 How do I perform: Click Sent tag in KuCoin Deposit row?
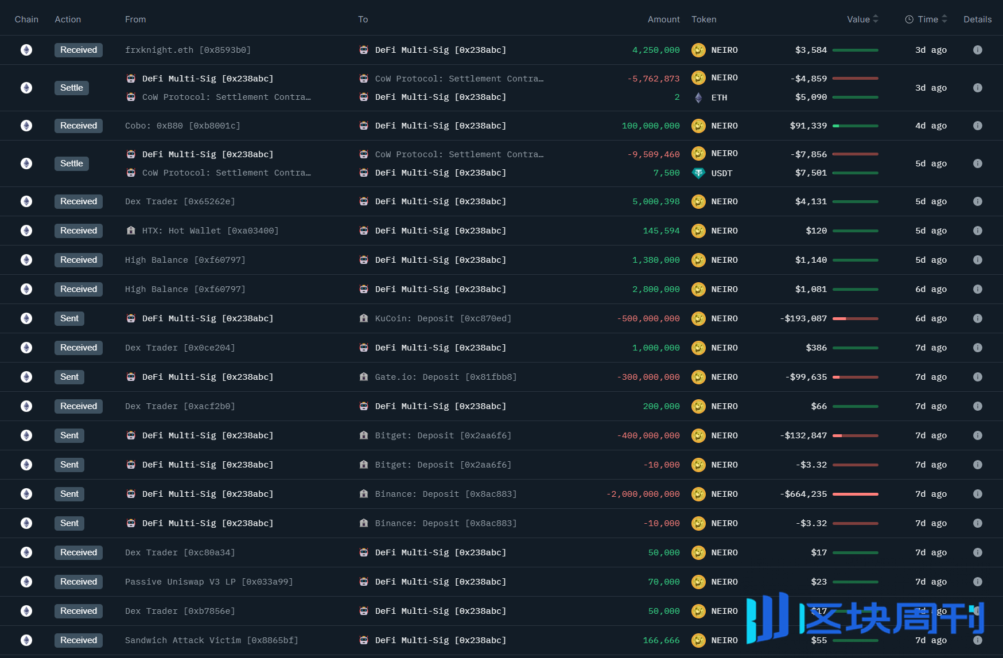(x=69, y=318)
